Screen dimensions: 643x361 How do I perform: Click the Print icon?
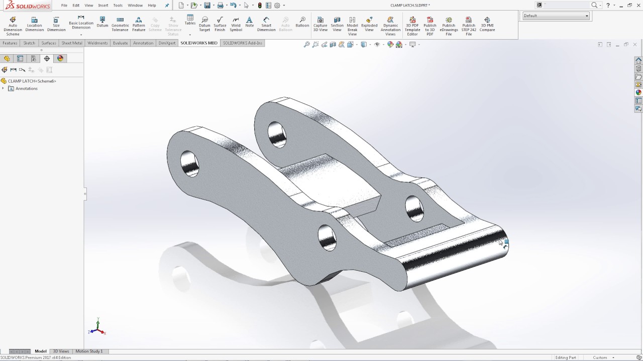(220, 6)
